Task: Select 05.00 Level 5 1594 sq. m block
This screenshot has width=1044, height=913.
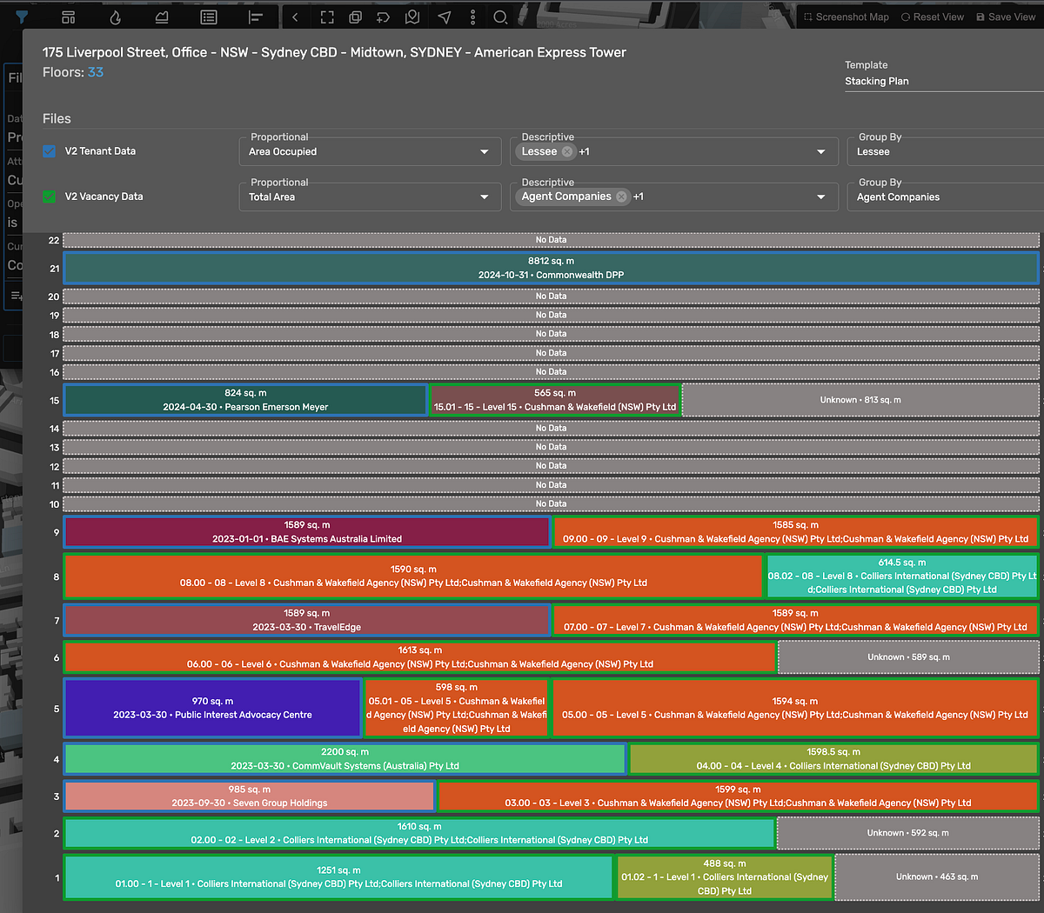Action: [795, 708]
